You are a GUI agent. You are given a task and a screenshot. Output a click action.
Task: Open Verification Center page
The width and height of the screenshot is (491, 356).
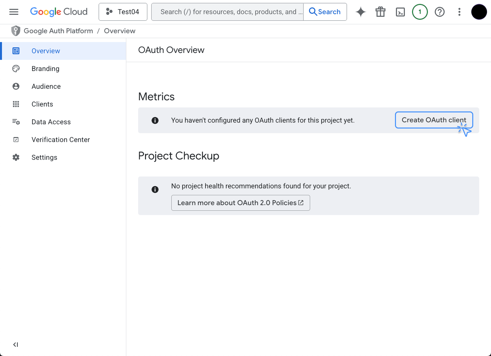coord(61,140)
